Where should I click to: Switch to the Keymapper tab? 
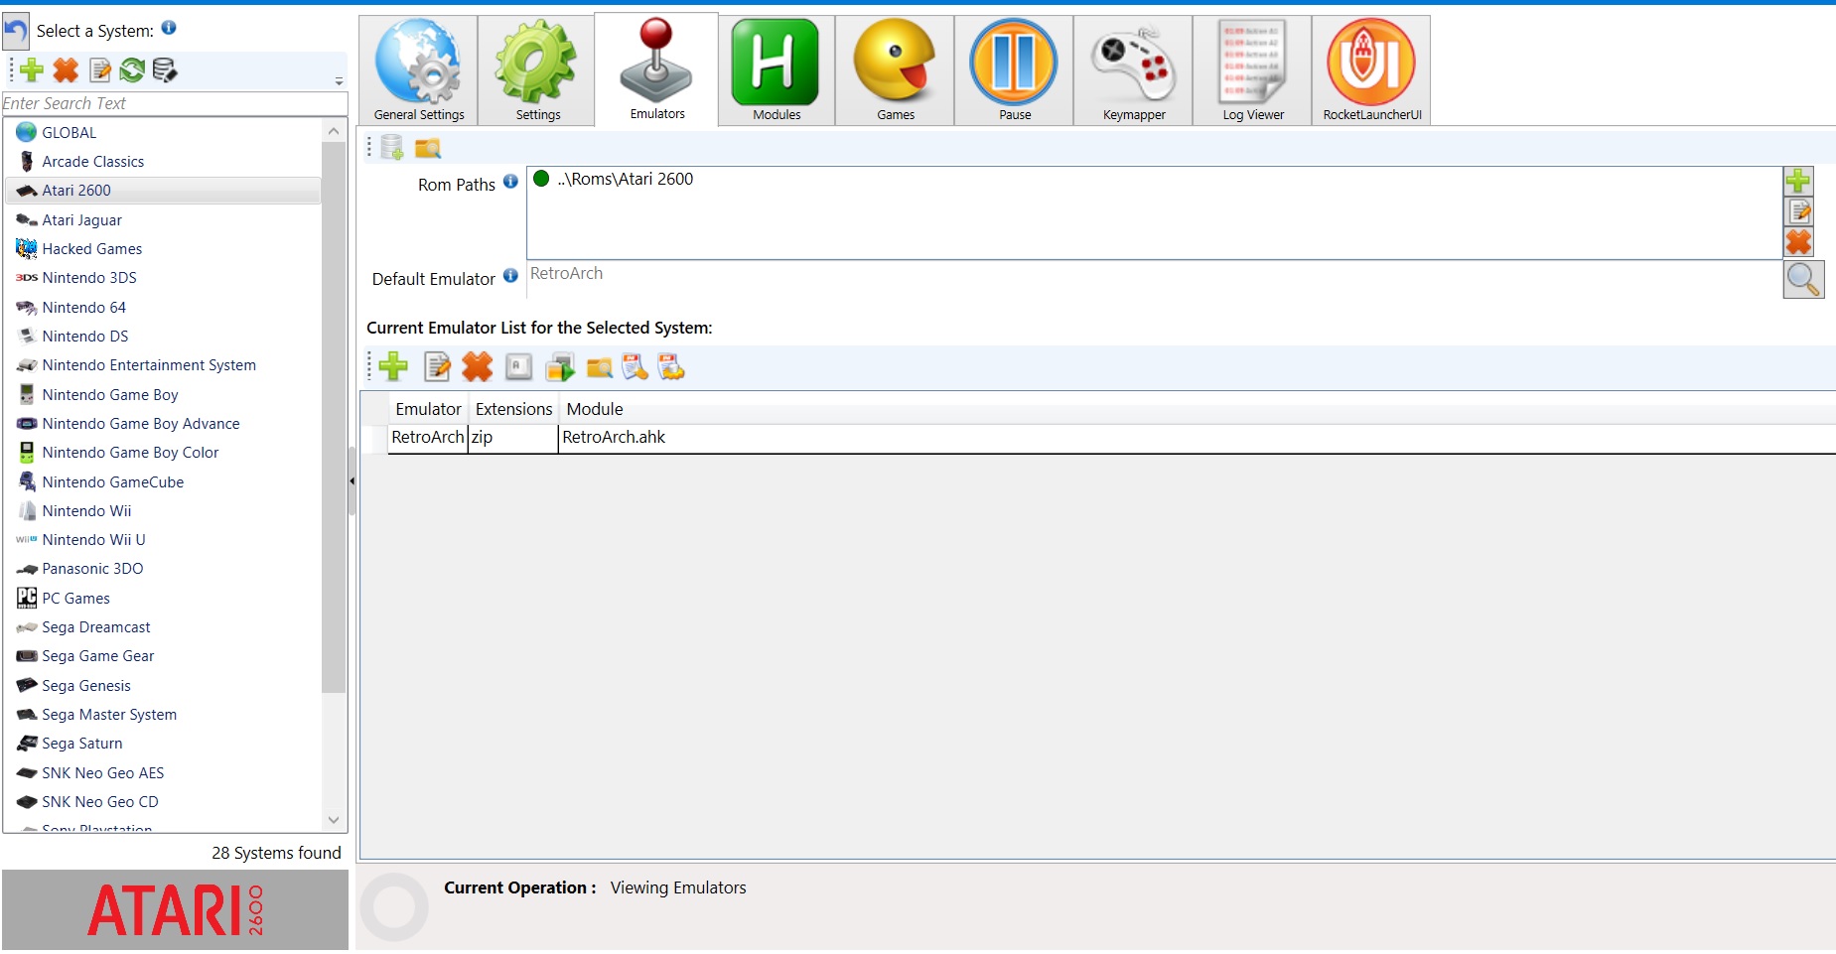(1133, 71)
